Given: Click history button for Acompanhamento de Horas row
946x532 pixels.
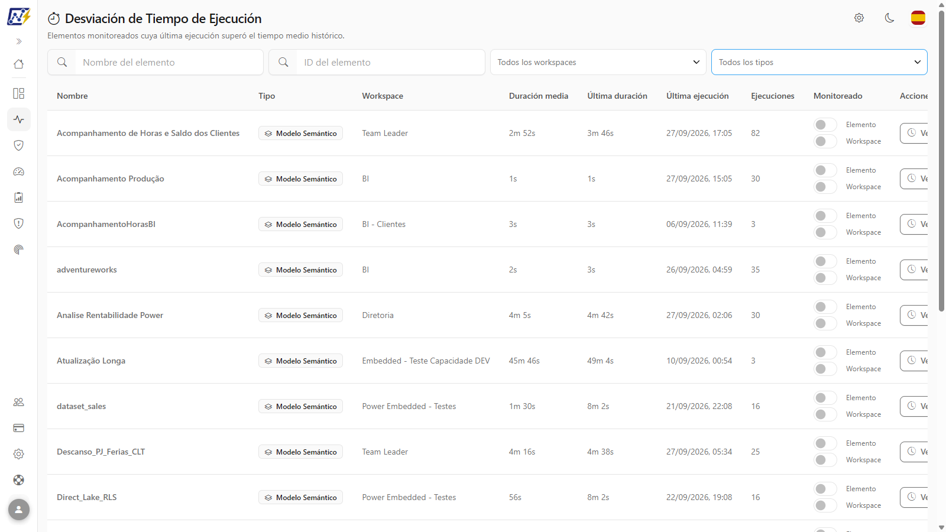Looking at the screenshot, I should point(914,133).
